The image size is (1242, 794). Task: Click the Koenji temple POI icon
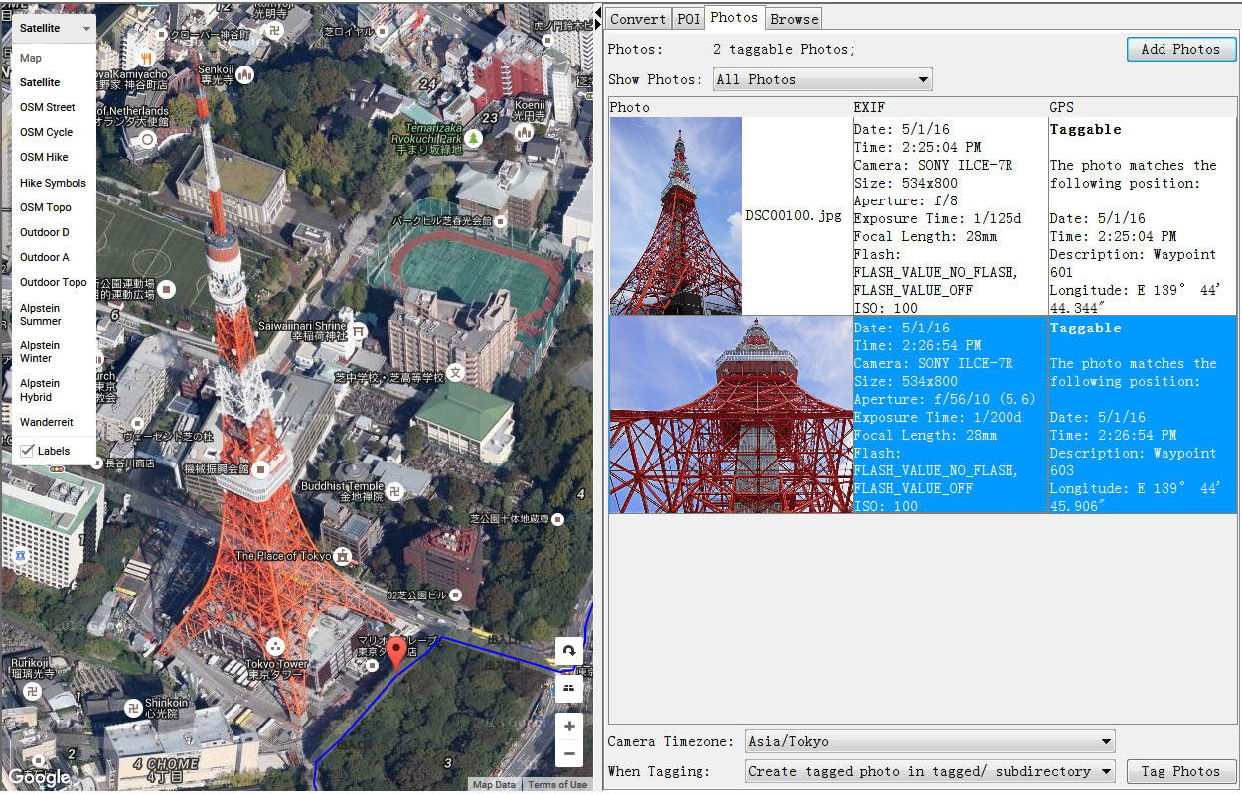tap(524, 130)
